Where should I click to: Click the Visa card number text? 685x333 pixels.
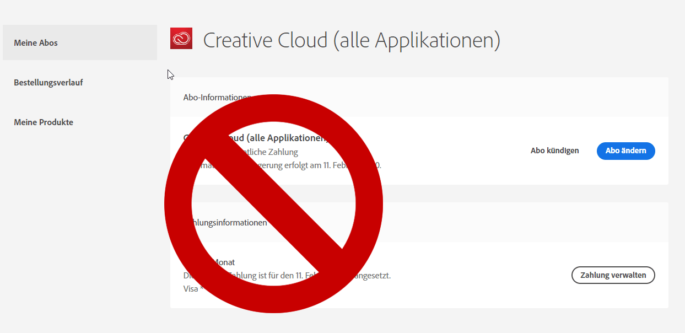tap(190, 288)
